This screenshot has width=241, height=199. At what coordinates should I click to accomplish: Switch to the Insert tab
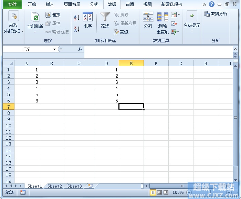pos(50,4)
